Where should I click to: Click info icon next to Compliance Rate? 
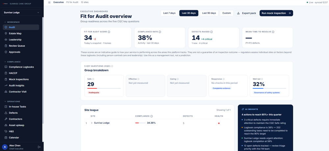click(x=160, y=32)
